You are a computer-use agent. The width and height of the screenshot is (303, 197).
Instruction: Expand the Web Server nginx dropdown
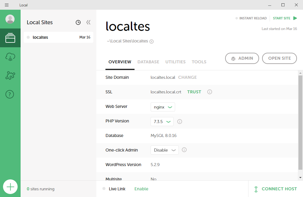point(163,107)
